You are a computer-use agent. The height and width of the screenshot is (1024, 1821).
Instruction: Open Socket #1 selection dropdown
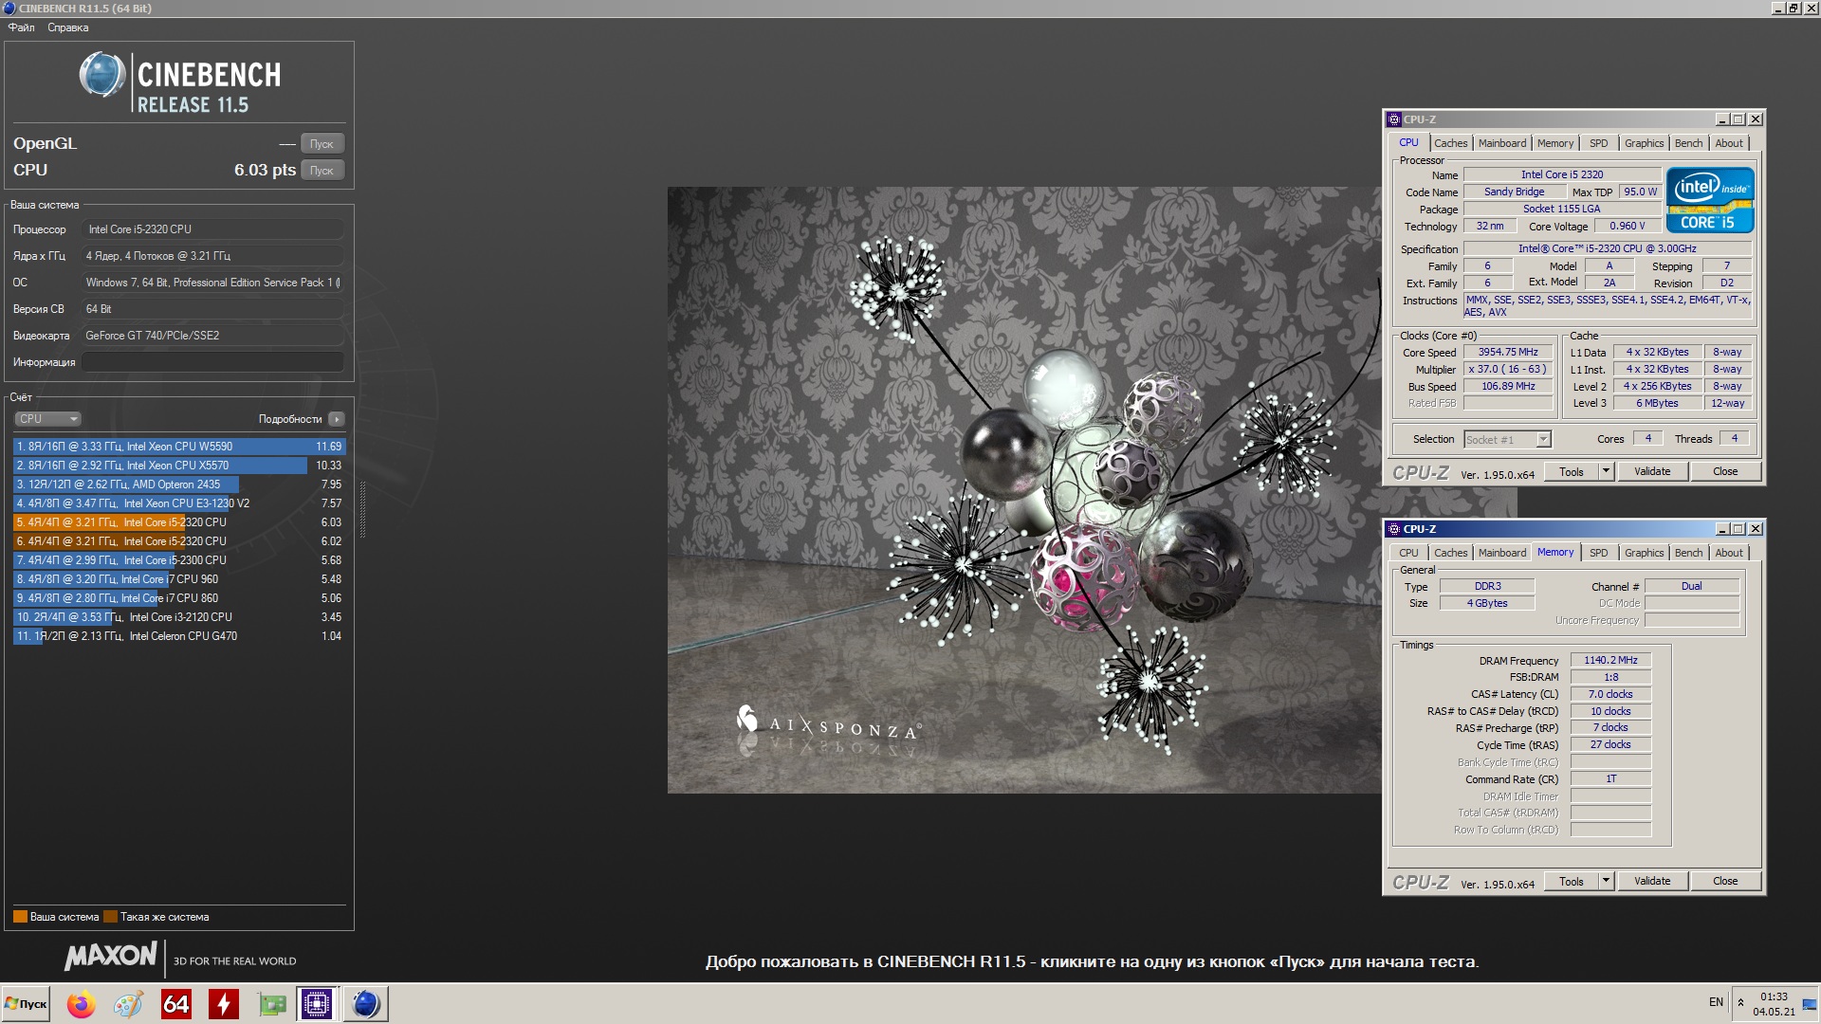point(1507,440)
